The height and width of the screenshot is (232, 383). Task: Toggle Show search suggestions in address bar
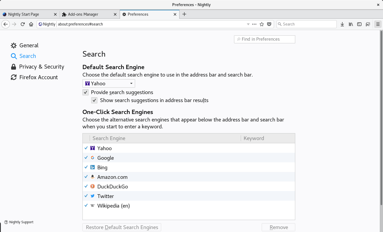pyautogui.click(x=94, y=100)
